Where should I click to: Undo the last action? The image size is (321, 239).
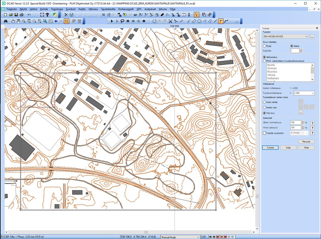pyautogui.click(x=29, y=15)
